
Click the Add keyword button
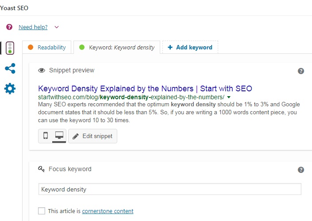coord(190,47)
